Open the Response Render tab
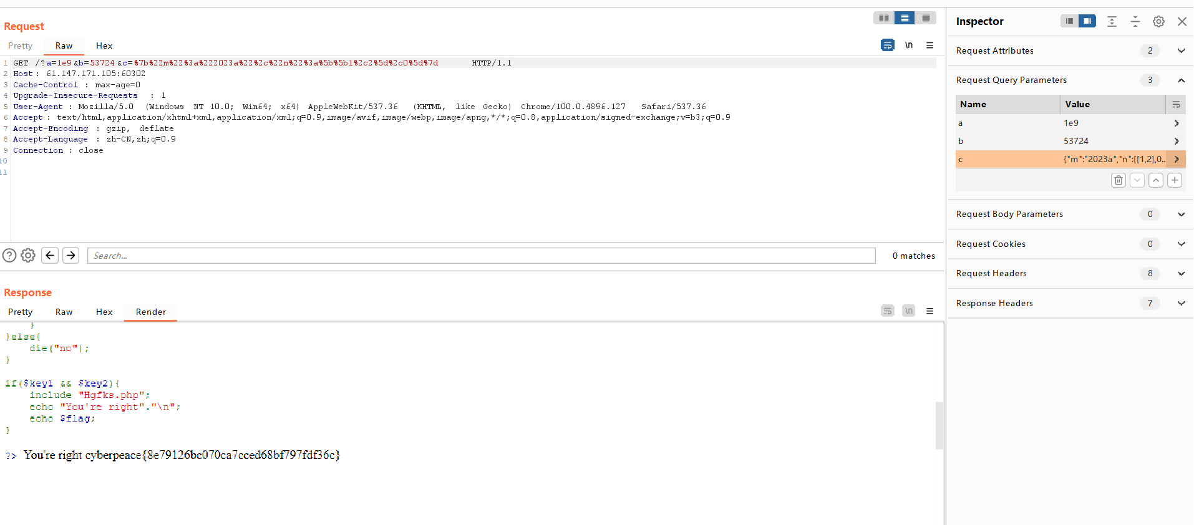Viewport: 1194px width, 525px height. pyautogui.click(x=151, y=312)
